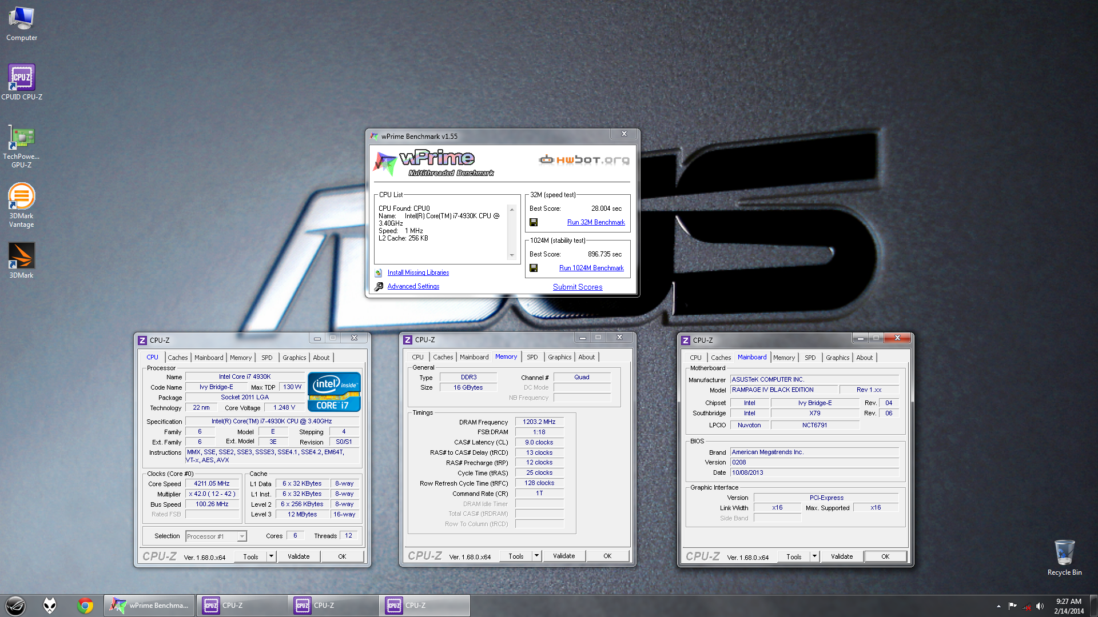The width and height of the screenshot is (1098, 617).
Task: Click the Show Desktop strip at taskbar end
Action: [1094, 606]
